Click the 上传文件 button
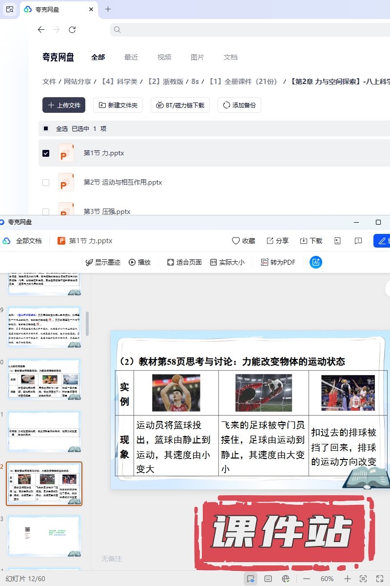Viewport: 390px width, 586px height. coord(64,105)
